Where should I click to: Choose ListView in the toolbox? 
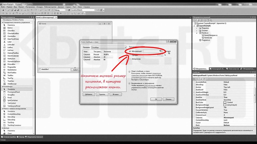10,50
